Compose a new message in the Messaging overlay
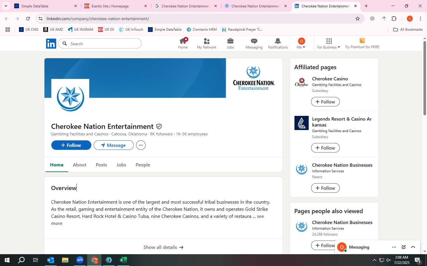The height and width of the screenshot is (266, 427). [x=404, y=247]
